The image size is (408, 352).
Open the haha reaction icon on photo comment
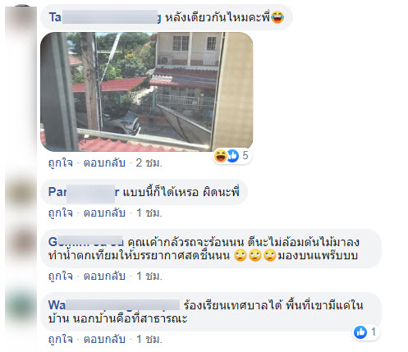click(221, 156)
